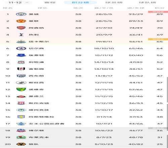Viewport: 168px width, 148px height.
Task: Click the 胜/平/负 column header
Action: click(x=104, y=8)
